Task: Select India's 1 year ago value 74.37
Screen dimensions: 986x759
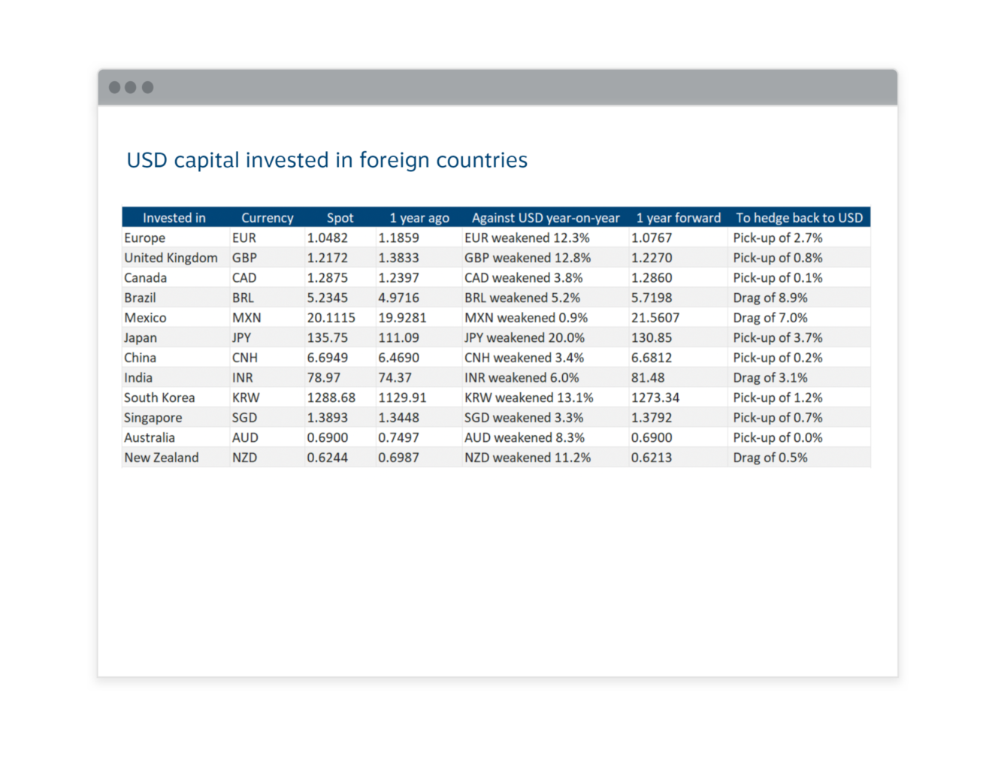Action: 395,378
